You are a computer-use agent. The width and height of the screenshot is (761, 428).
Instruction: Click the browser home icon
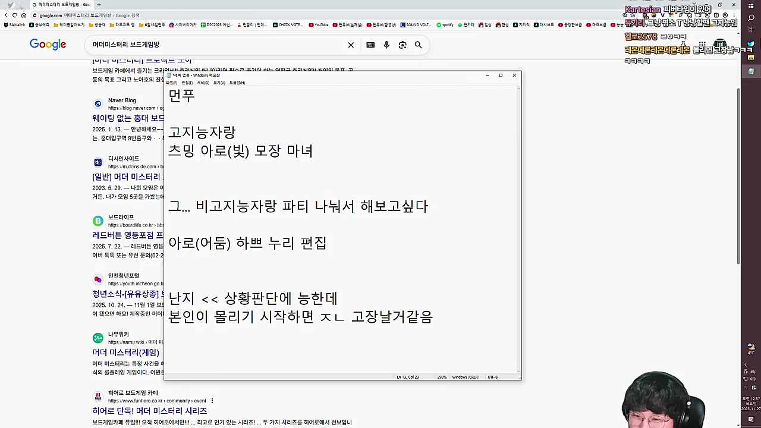[24, 15]
